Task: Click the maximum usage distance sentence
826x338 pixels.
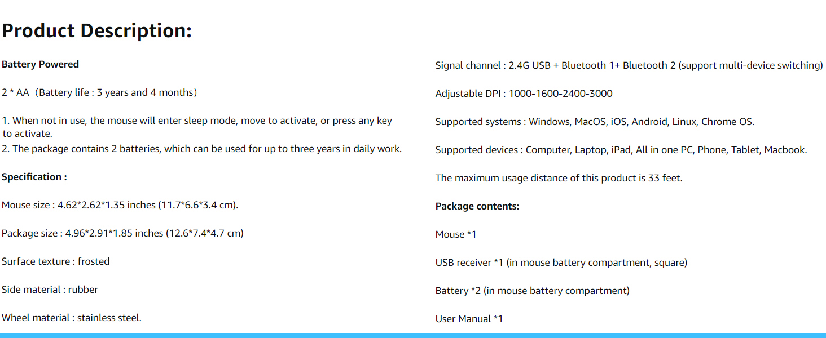Action: [559, 178]
